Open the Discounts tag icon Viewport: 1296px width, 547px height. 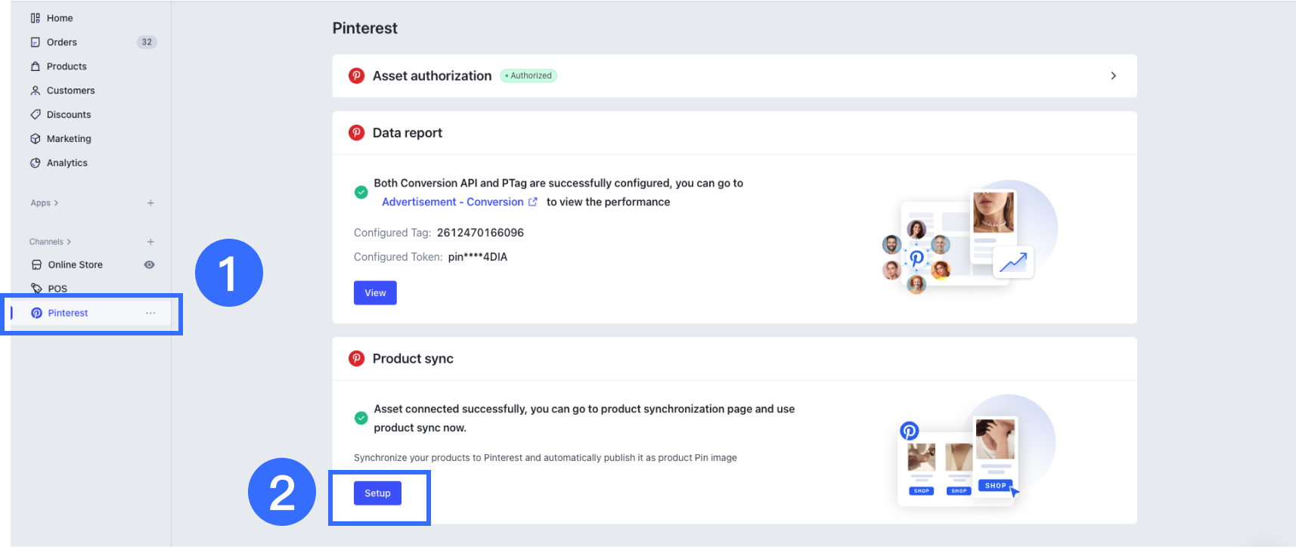(36, 114)
